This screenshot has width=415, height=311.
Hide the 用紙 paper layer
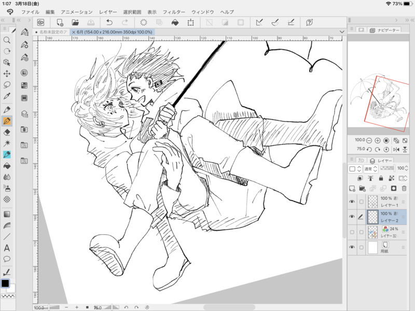[x=352, y=247]
